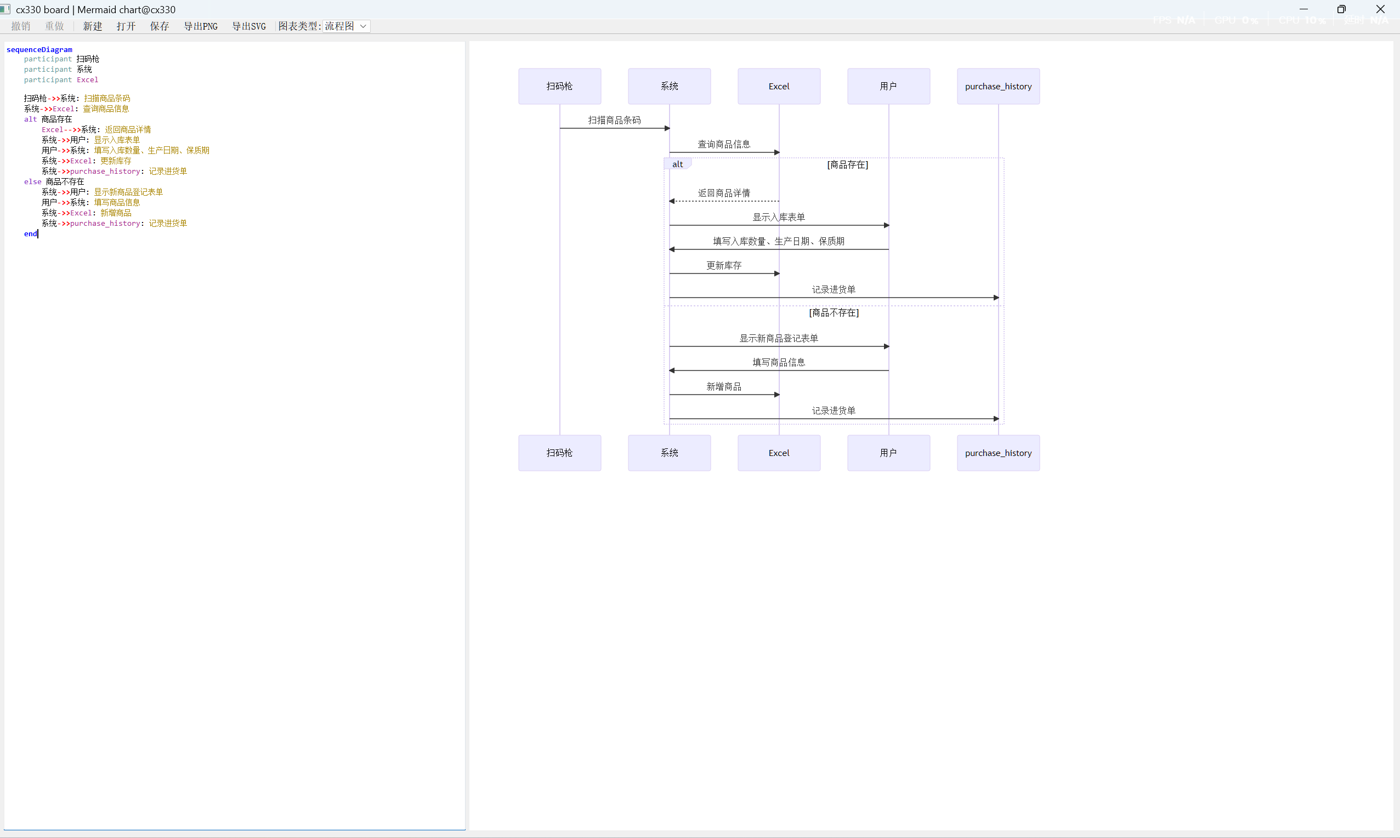Click the 返回商品详情 message label in diagram
Image resolution: width=1400 pixels, height=838 pixels.
(x=724, y=192)
